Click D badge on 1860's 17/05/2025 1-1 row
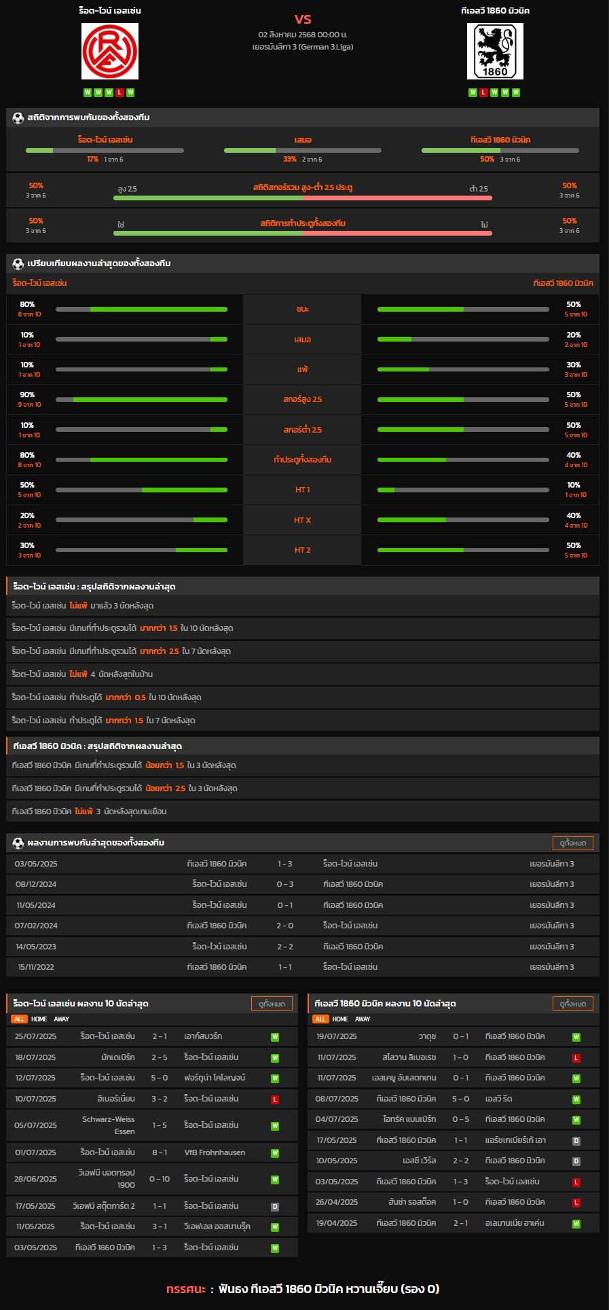 click(576, 1141)
